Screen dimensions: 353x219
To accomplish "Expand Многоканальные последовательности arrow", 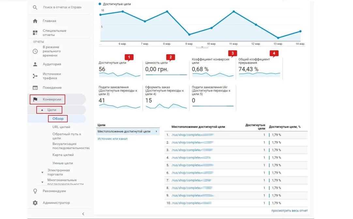I will point(42,182).
